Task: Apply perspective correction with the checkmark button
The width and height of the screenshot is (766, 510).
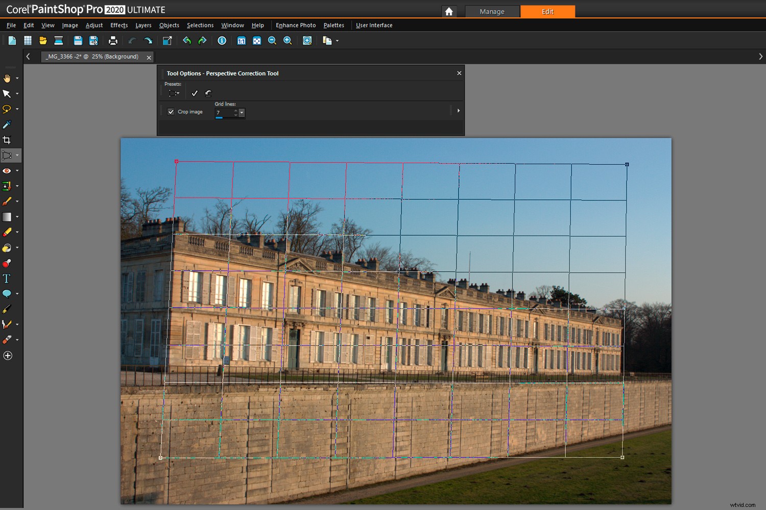Action: (x=195, y=93)
